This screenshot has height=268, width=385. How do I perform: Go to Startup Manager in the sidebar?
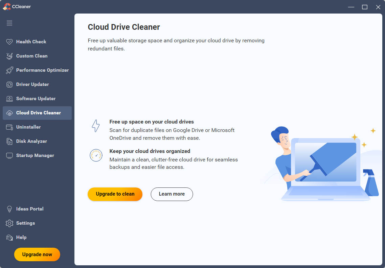[x=37, y=156]
